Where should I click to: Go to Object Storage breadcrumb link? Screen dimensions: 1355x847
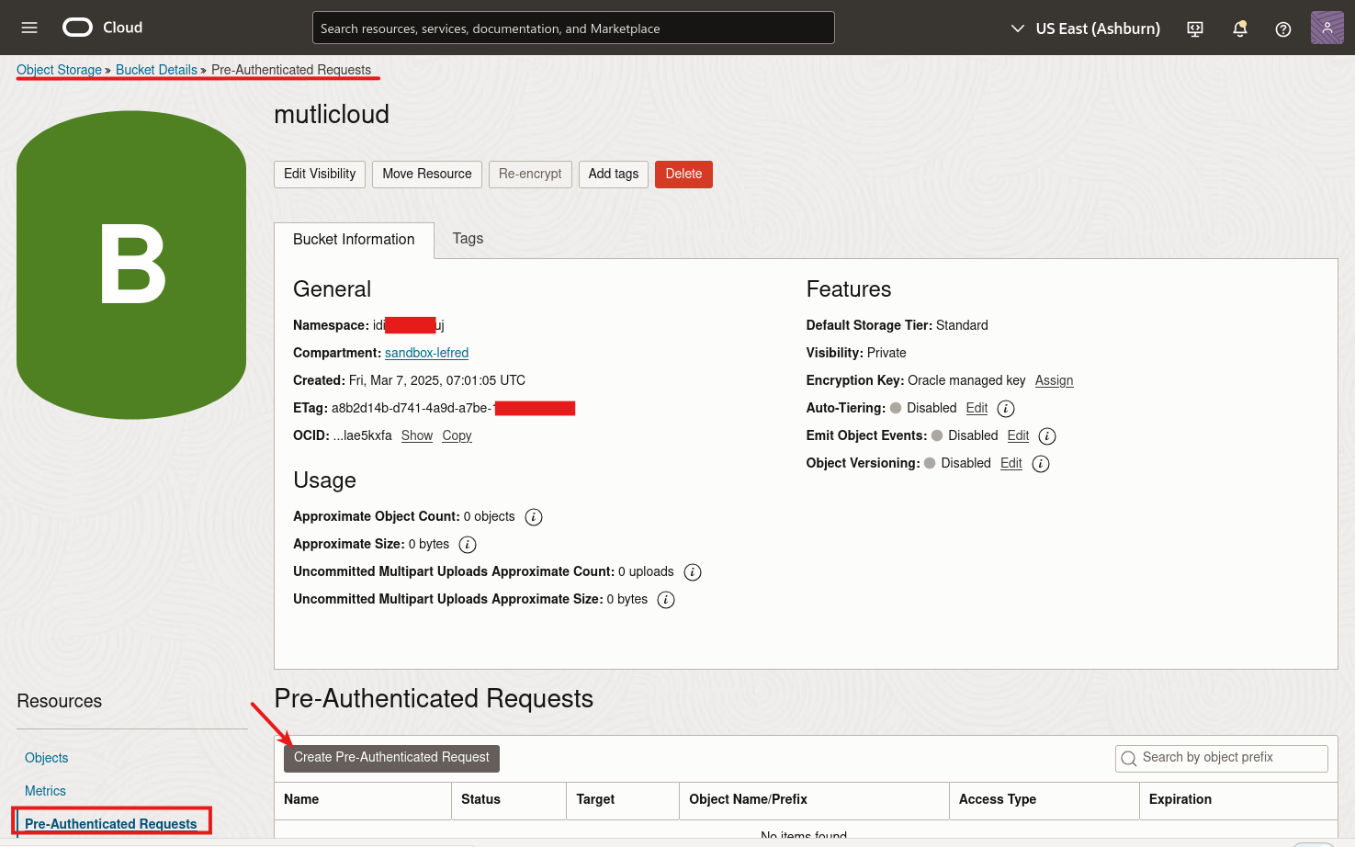coord(59,70)
